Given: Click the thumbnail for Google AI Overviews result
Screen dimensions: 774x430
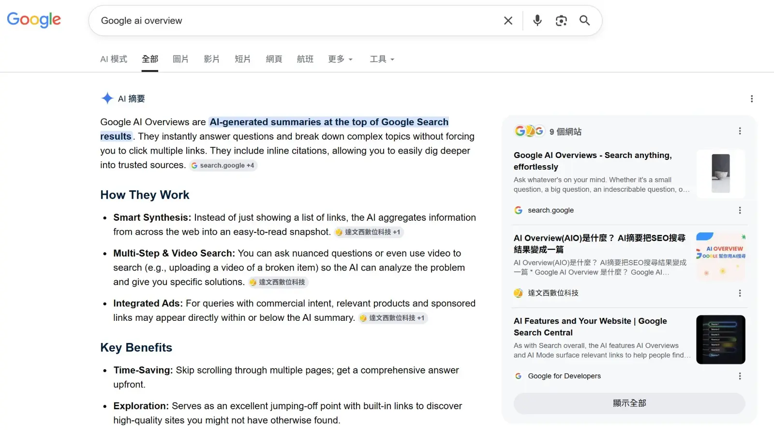Looking at the screenshot, I should 721,173.
